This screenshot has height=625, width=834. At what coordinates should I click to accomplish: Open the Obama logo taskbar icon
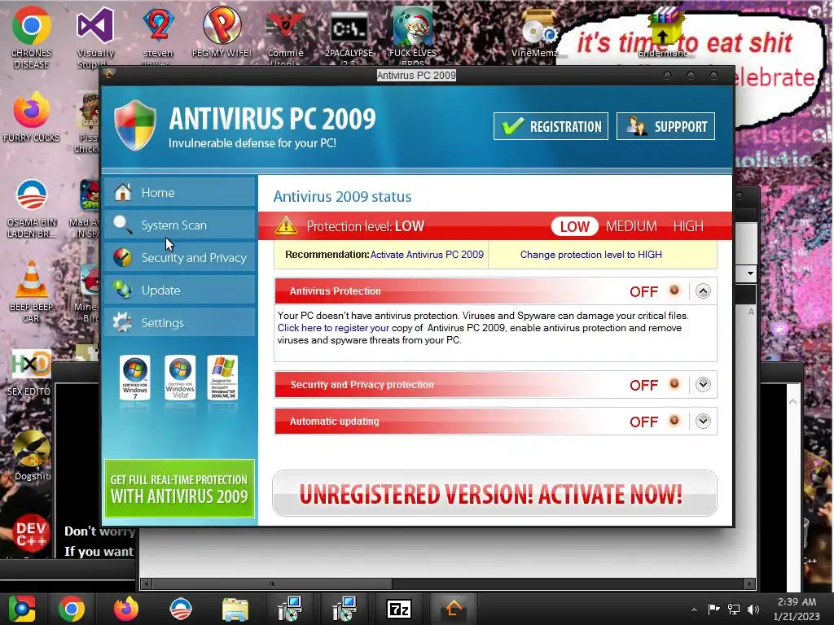180,609
